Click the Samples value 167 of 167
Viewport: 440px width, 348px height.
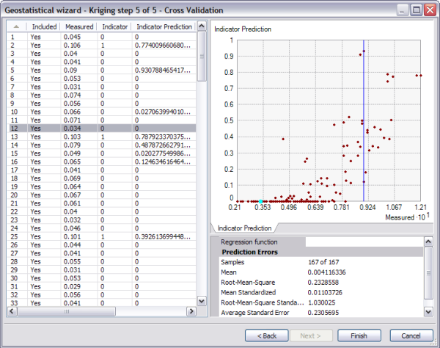click(x=323, y=262)
